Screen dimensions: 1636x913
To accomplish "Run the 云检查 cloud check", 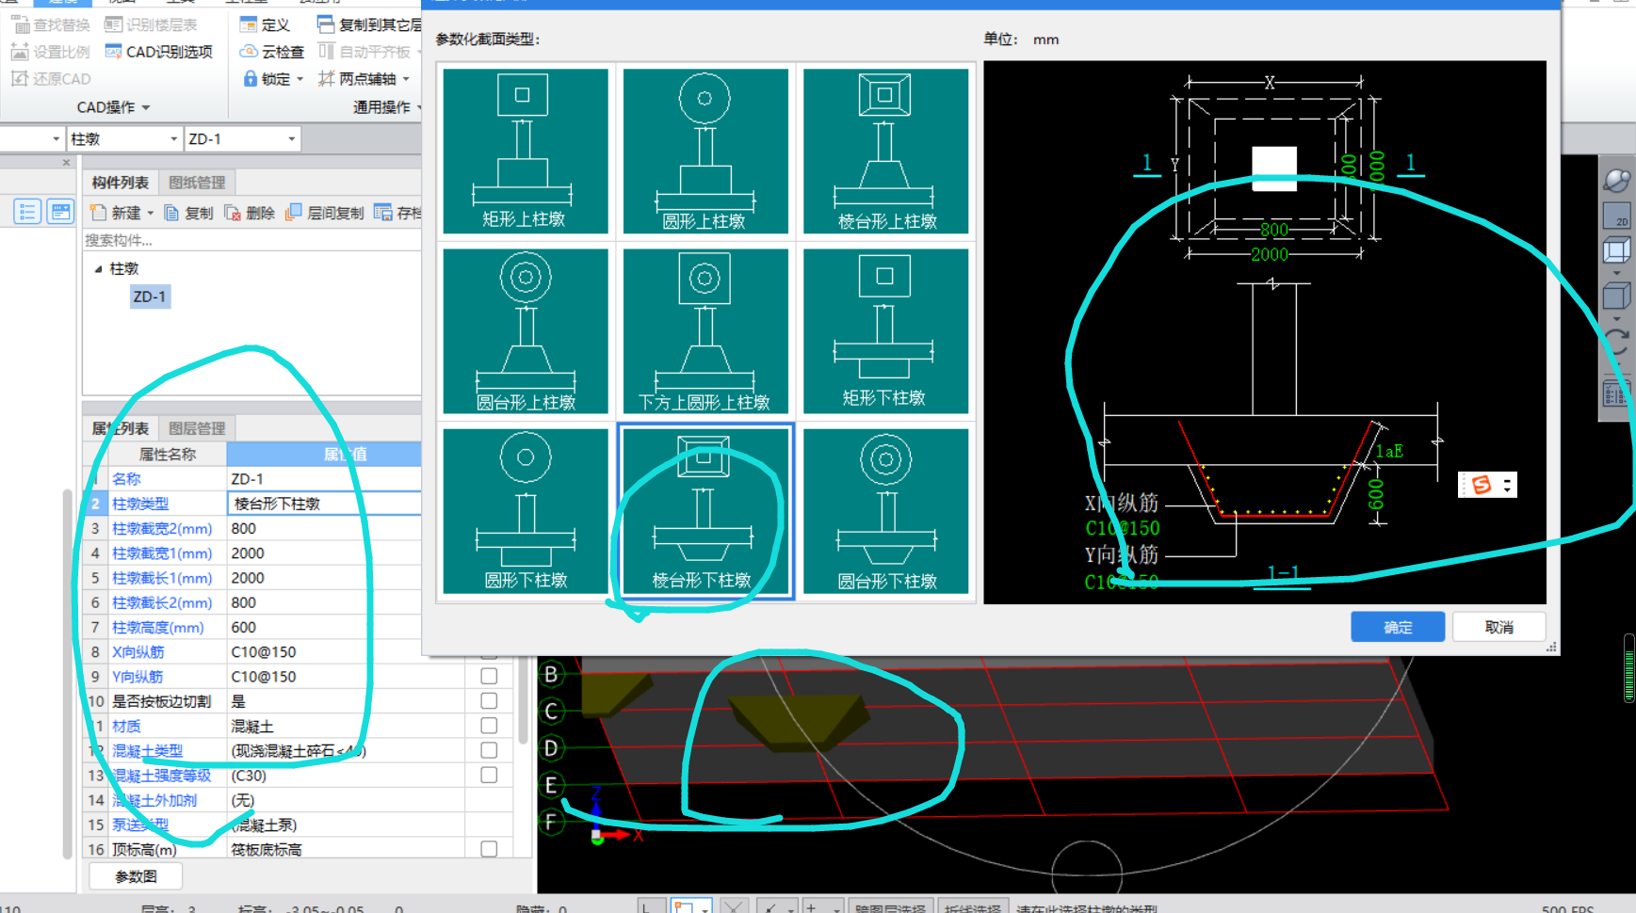I will (x=271, y=52).
